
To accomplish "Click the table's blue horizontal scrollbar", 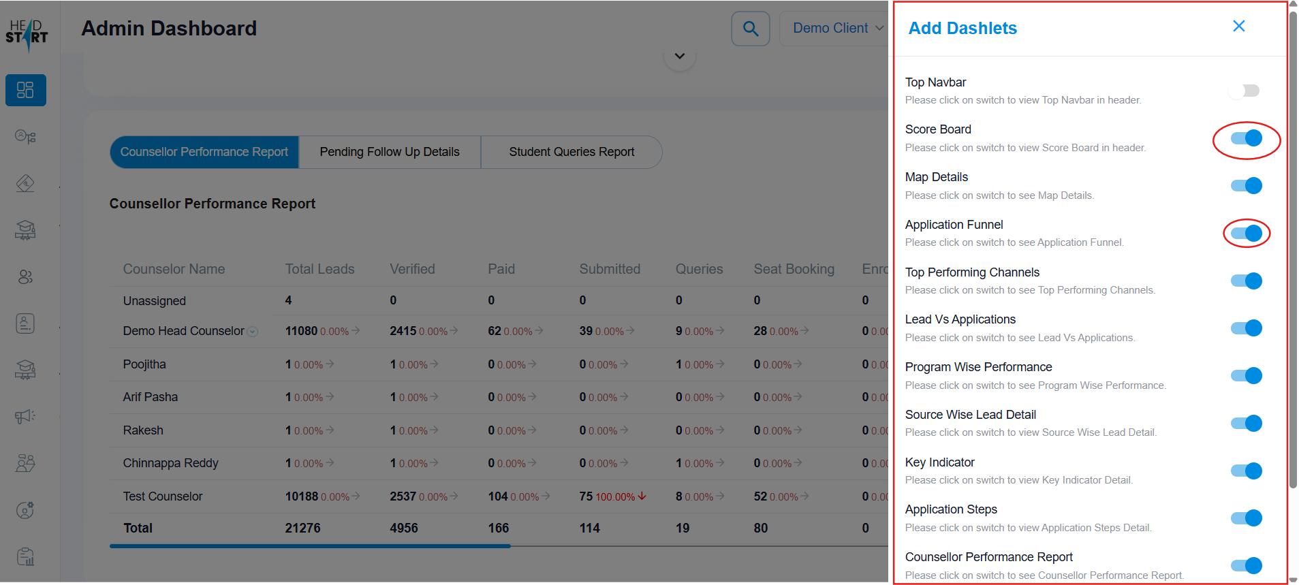I will 310,546.
